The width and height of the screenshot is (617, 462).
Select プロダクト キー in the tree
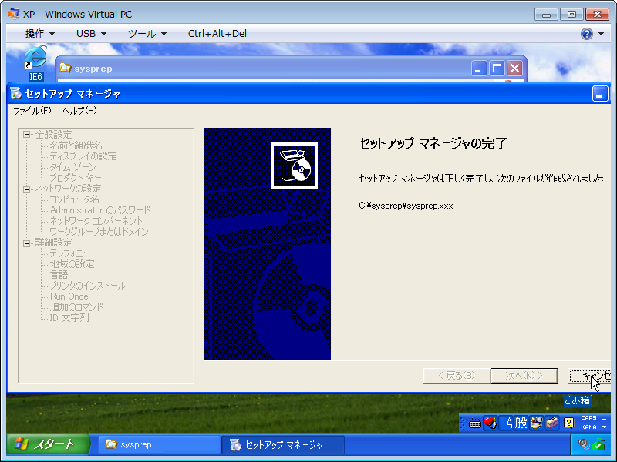click(76, 178)
